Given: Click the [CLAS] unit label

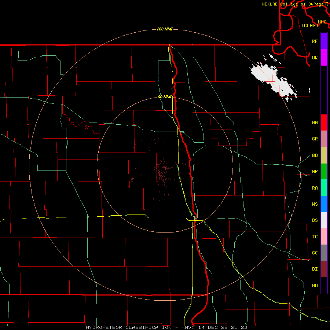Looking at the screenshot, I should tap(310, 25).
